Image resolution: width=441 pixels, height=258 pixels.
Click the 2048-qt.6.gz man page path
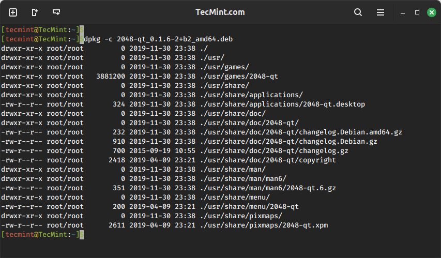(268, 188)
